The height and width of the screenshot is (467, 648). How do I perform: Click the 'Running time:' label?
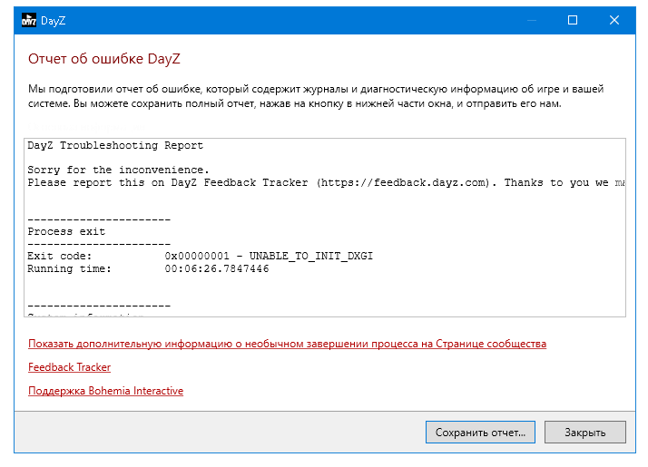[69, 268]
